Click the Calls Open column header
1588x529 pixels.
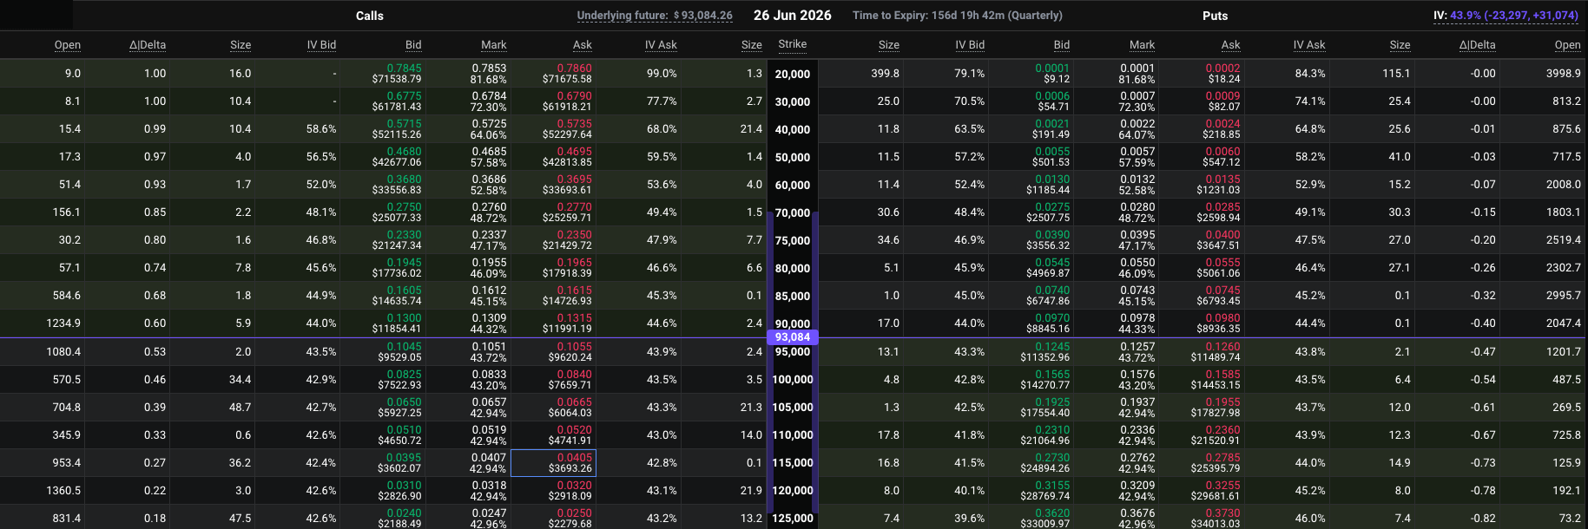(68, 45)
